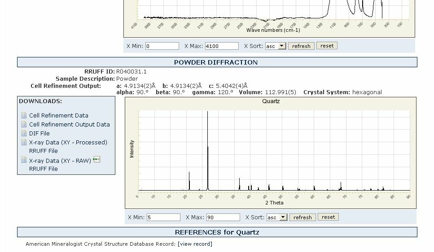Click the document icon beside Cell Refinement Data
The height and width of the screenshot is (252, 434).
(x=24, y=115)
